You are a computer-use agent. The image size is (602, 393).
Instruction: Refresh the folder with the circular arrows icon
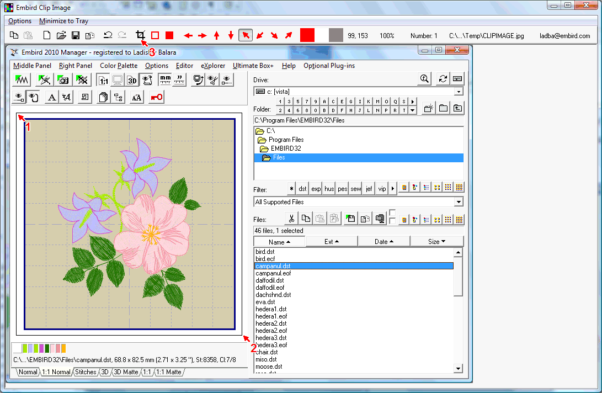click(443, 78)
